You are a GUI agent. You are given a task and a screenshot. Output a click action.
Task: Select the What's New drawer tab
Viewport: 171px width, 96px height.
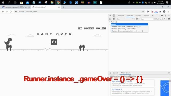coord(125,73)
